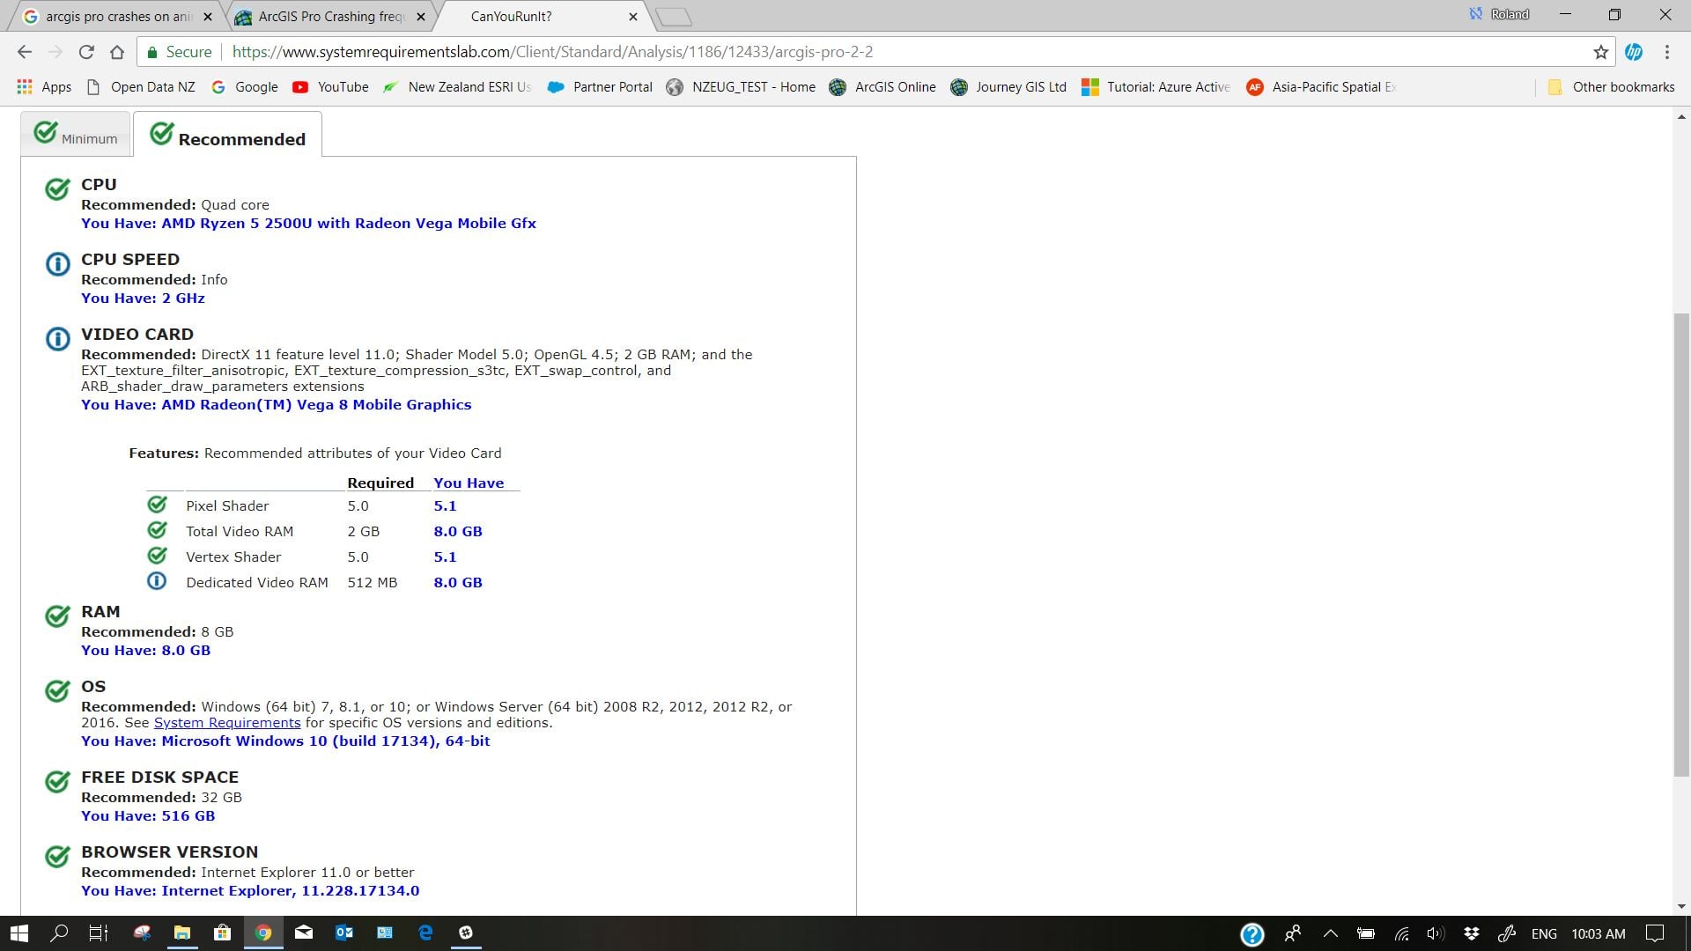Screen dimensions: 1691x951
Task: Open the Journey GIS Ltd bookmark
Action: [1008, 87]
